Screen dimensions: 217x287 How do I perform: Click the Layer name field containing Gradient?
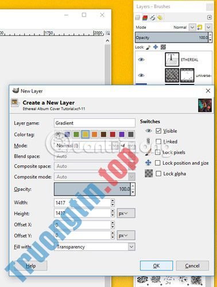tap(95, 123)
